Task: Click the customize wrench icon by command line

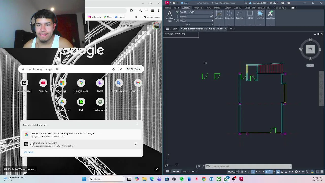Action: pos(203,166)
